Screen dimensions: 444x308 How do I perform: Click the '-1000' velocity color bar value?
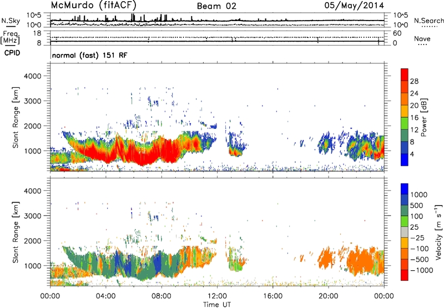coord(422,270)
